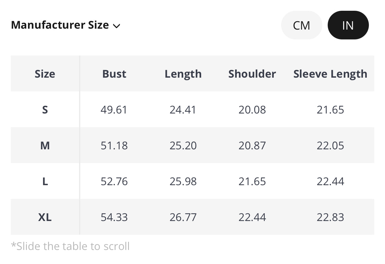Click the Bust column header

pyautogui.click(x=114, y=74)
